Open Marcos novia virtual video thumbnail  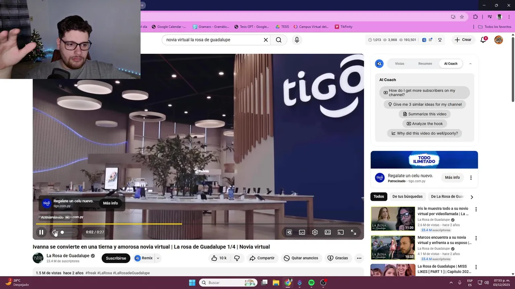(x=393, y=248)
